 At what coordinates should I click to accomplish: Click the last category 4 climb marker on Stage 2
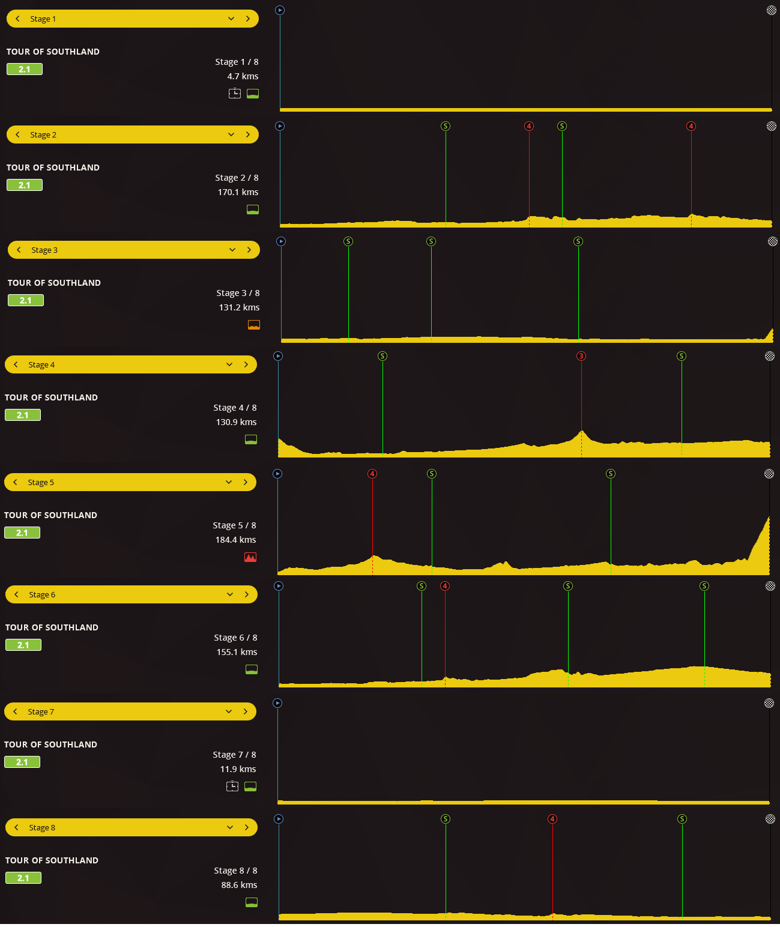point(691,126)
